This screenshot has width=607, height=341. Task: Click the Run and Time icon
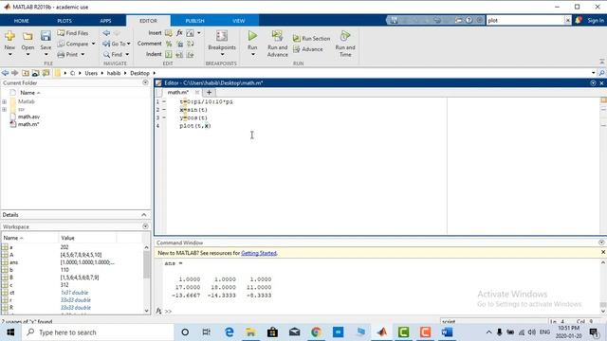(345, 36)
